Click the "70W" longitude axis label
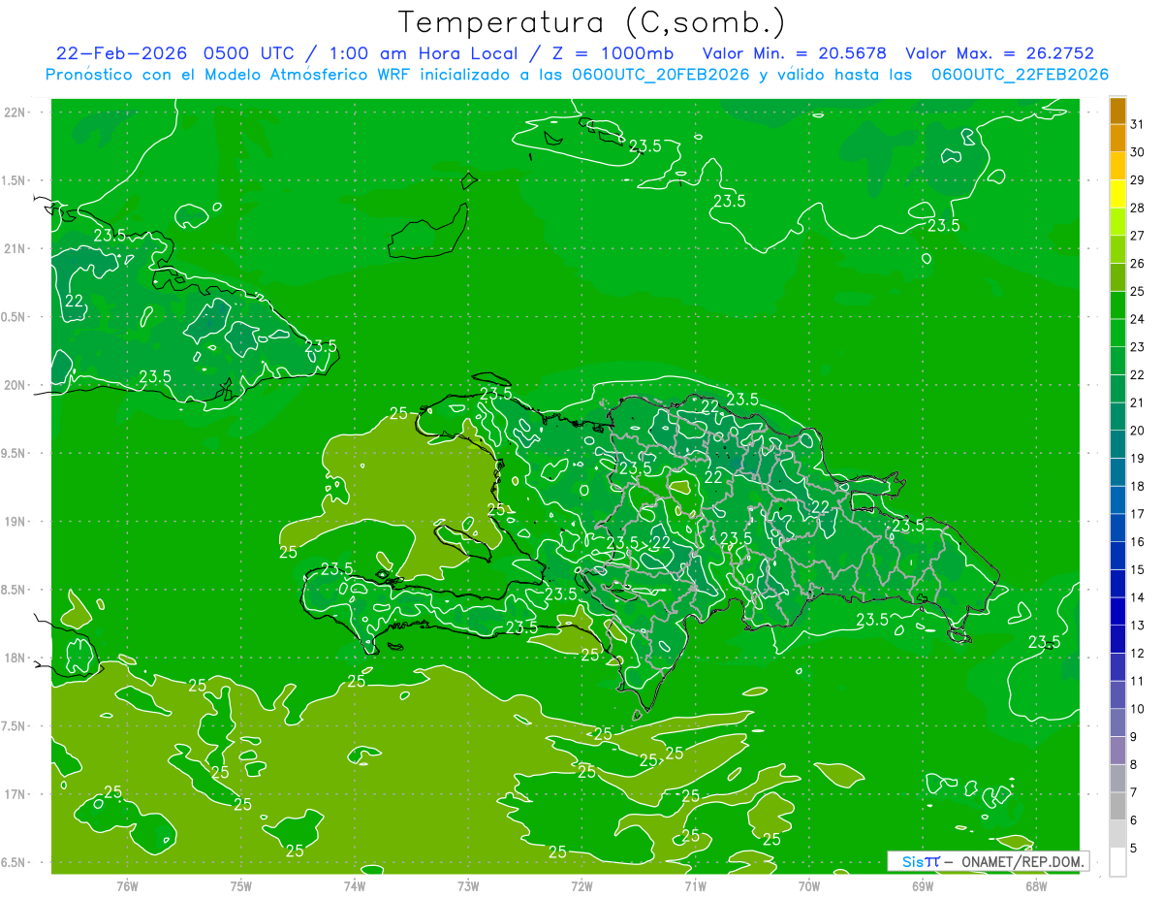This screenshot has height=899, width=1163. click(x=808, y=886)
